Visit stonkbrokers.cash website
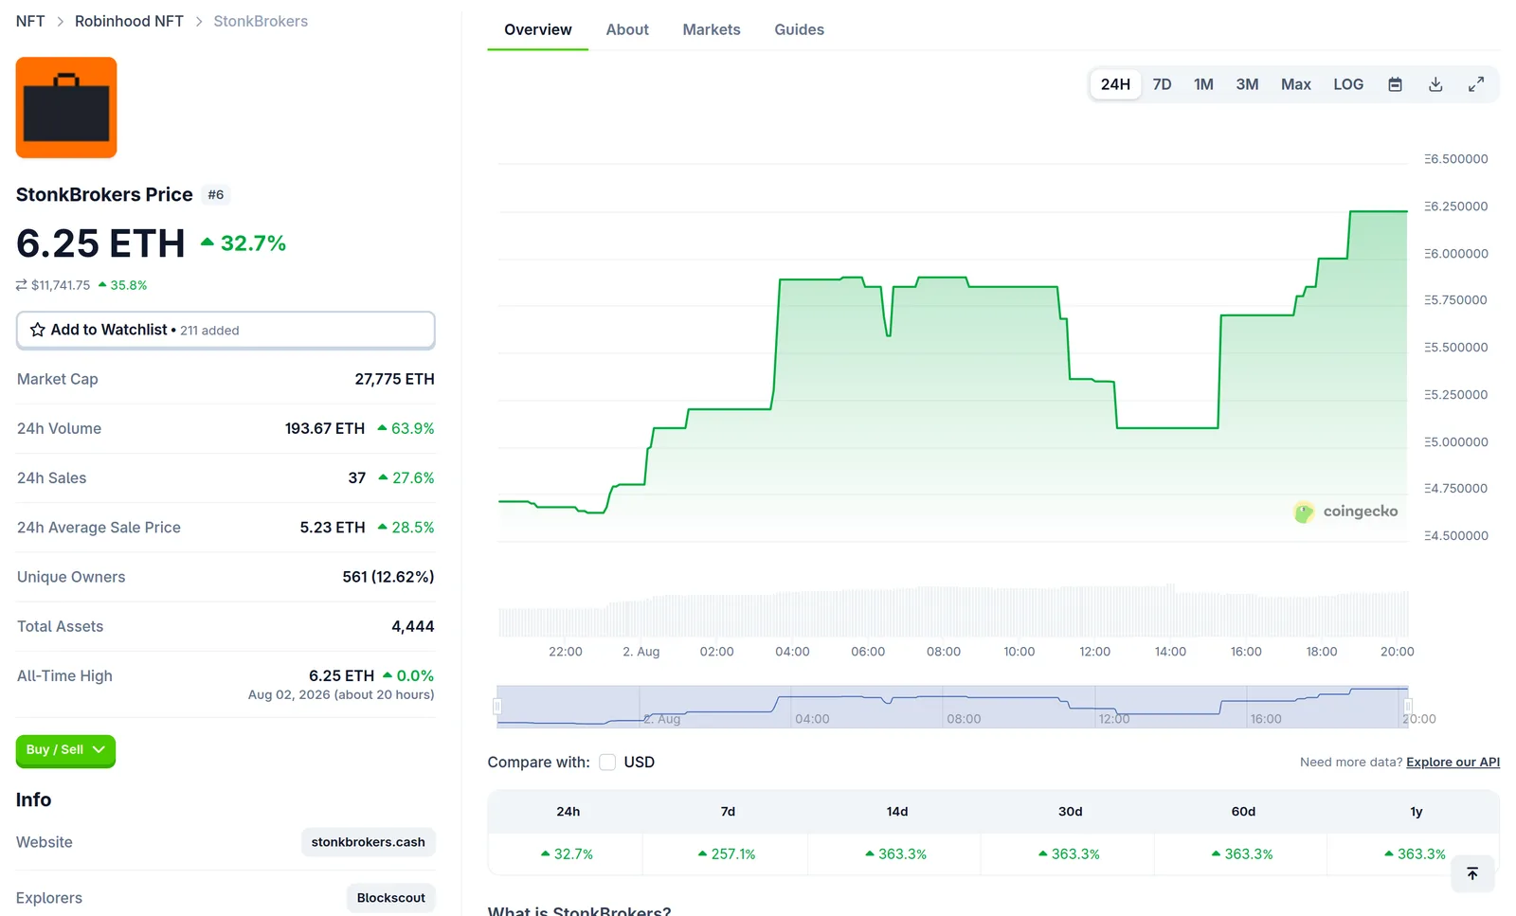This screenshot has width=1516, height=916. point(369,842)
